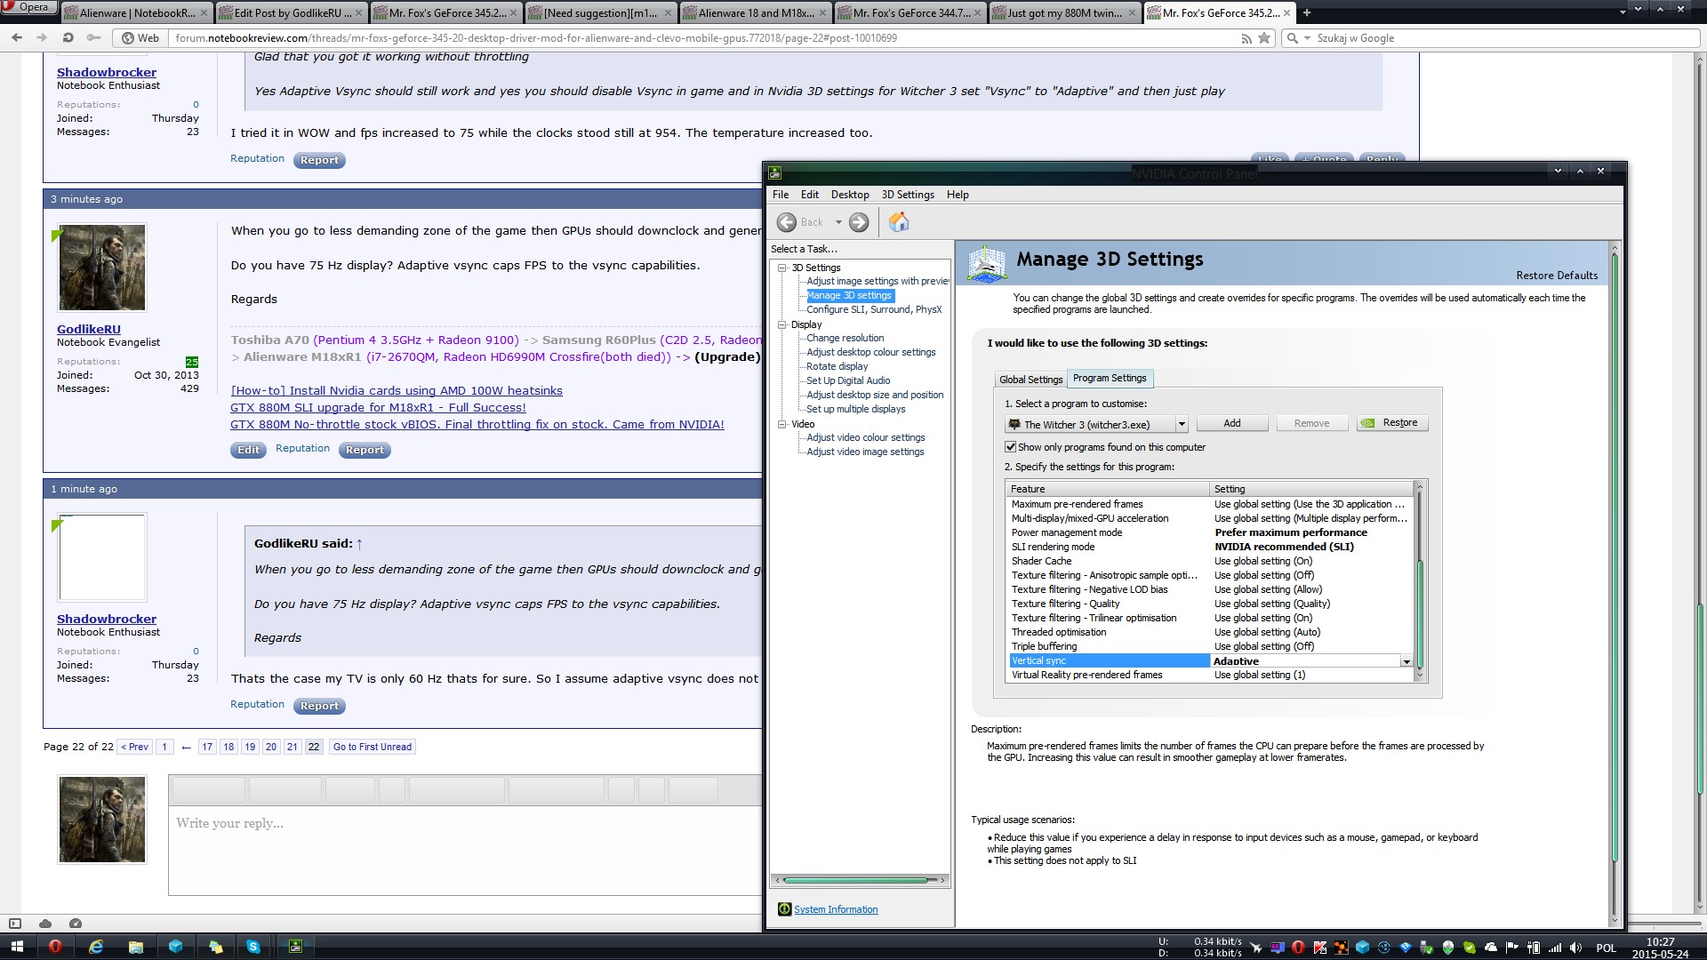Click the Home icon in NVIDIA Control Panel toolbar

[899, 222]
